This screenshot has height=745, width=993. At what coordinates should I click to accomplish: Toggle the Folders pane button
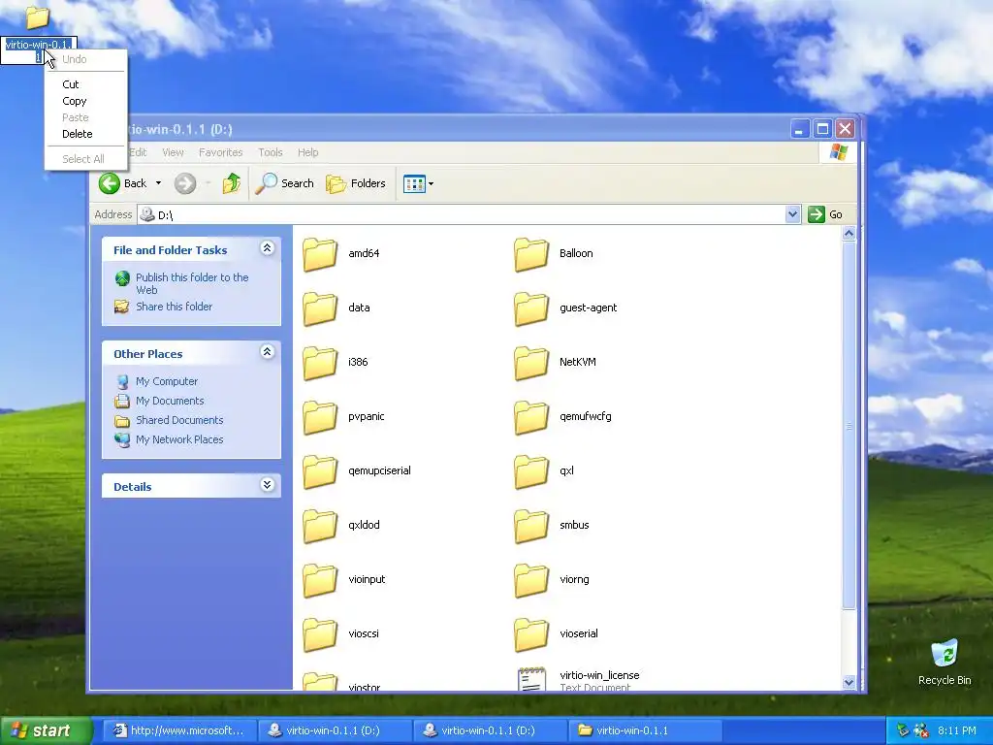point(355,183)
